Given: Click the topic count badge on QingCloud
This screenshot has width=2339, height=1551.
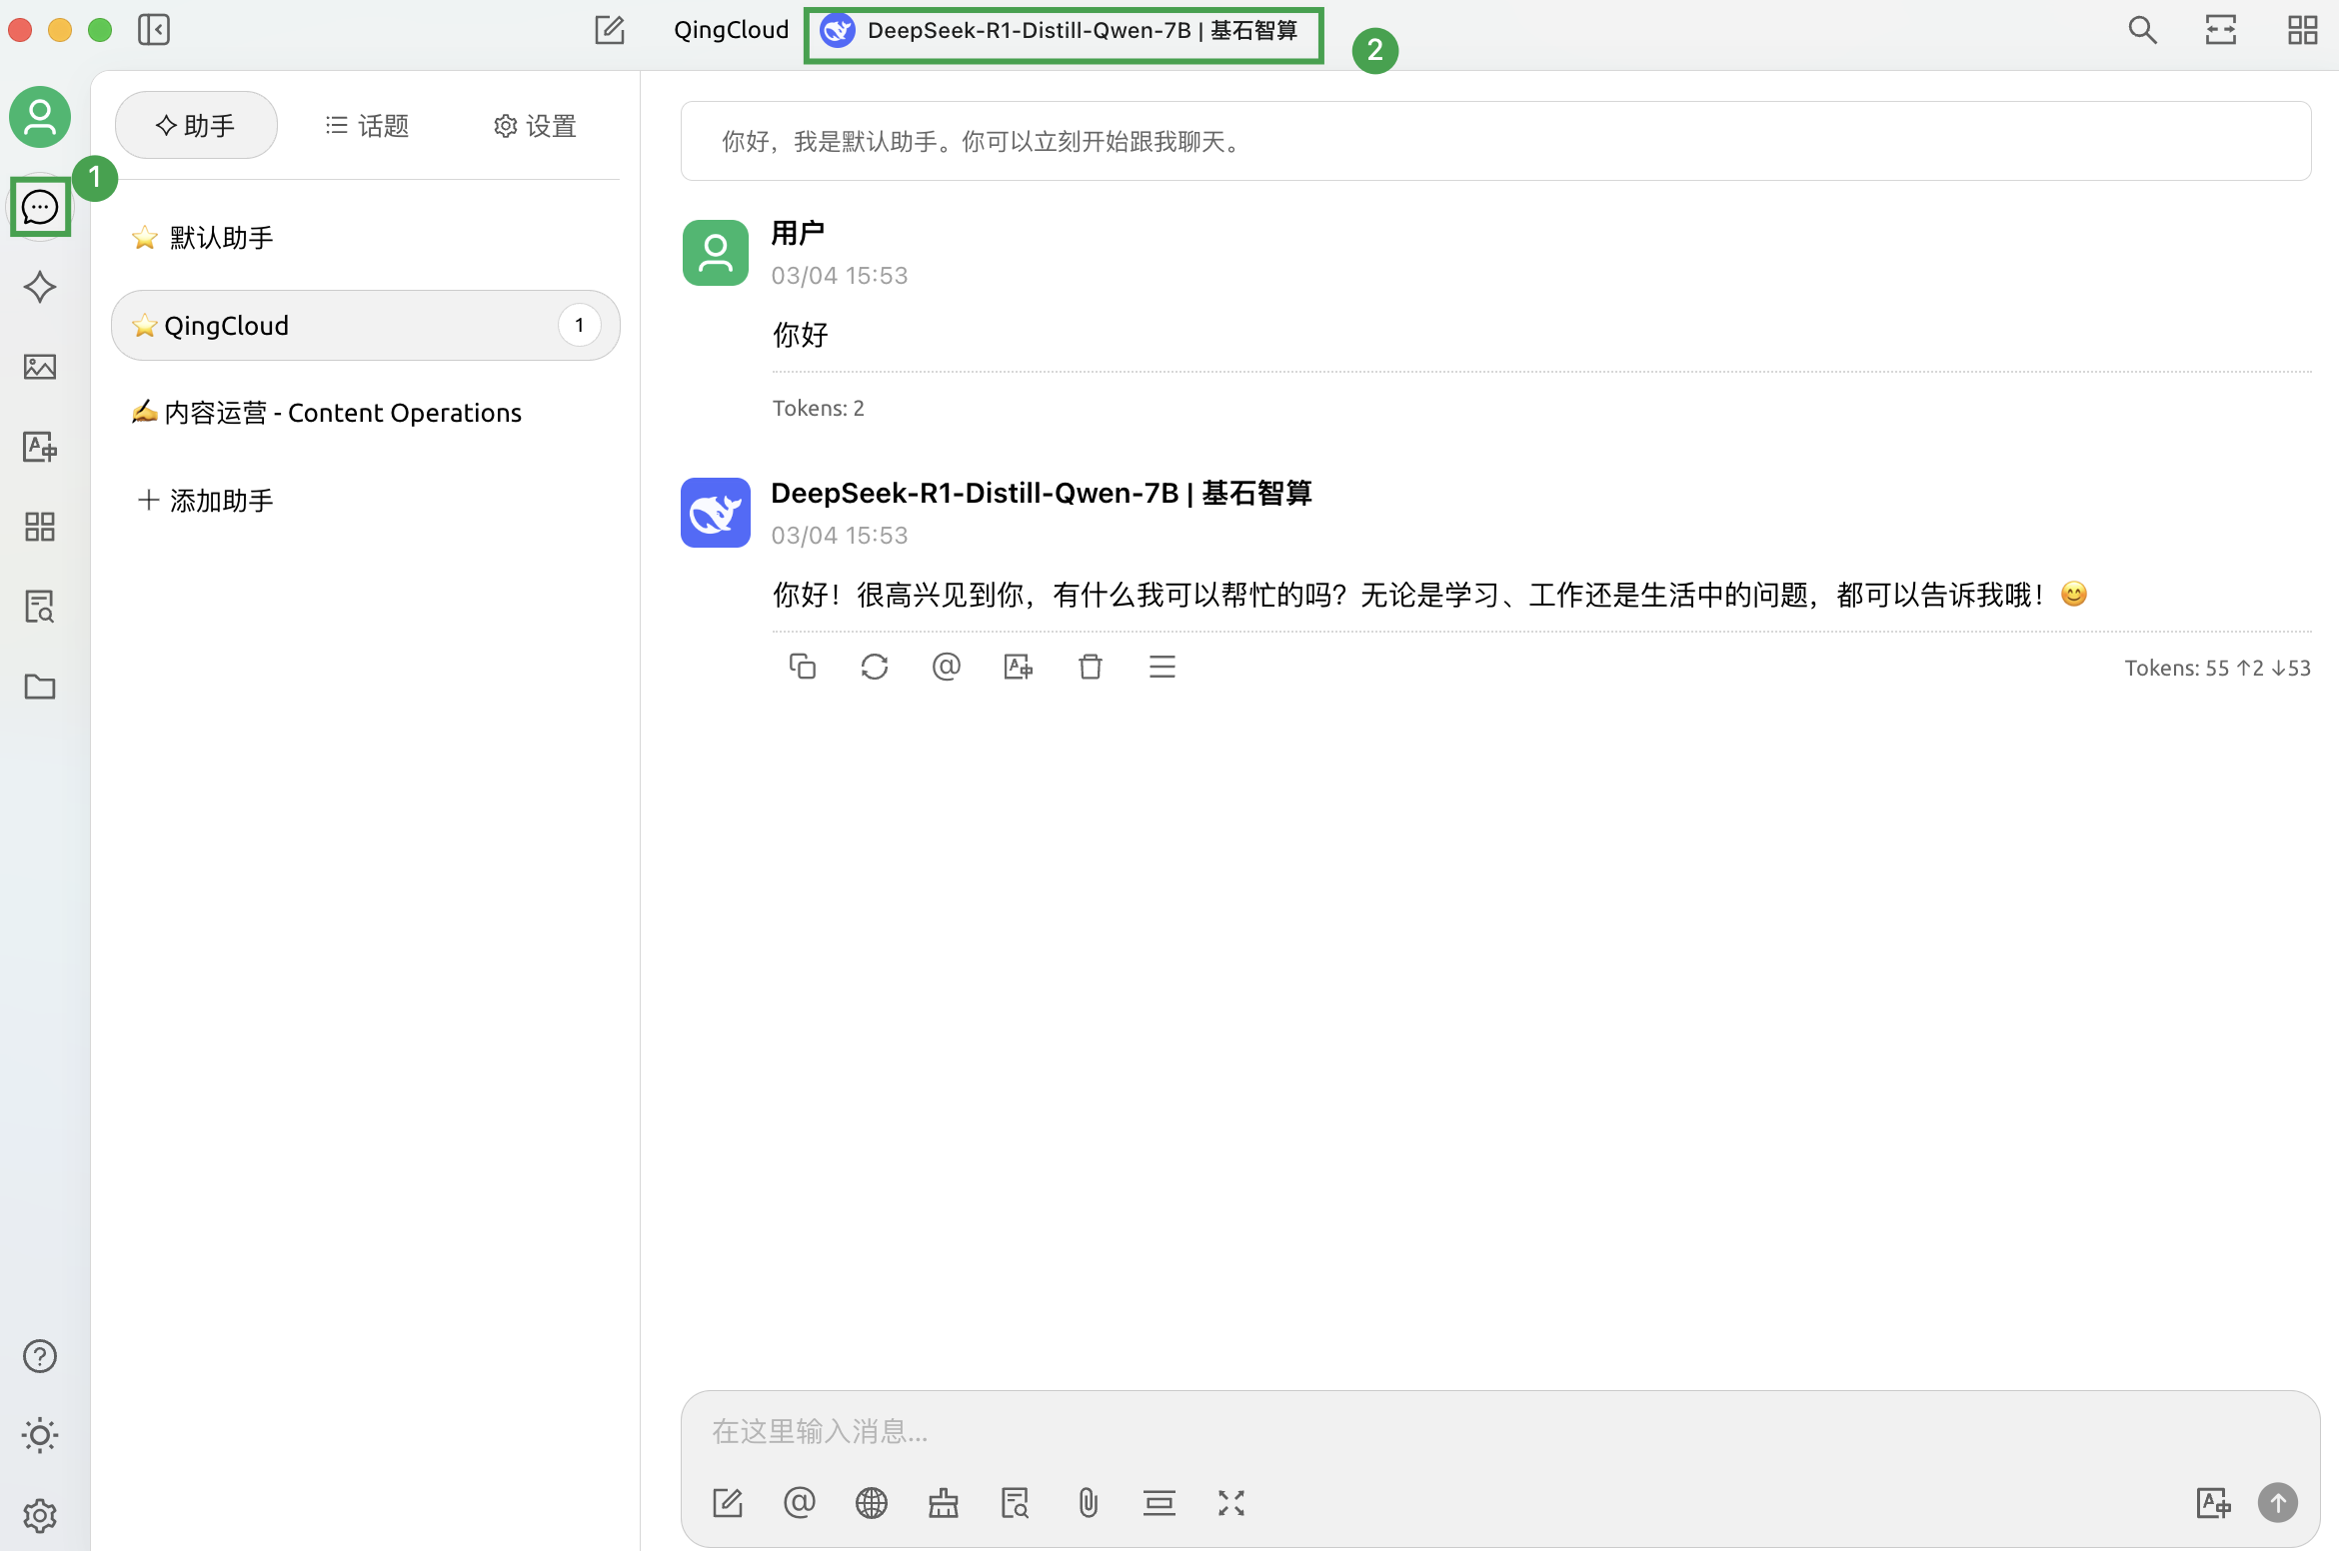Looking at the screenshot, I should coord(580,325).
